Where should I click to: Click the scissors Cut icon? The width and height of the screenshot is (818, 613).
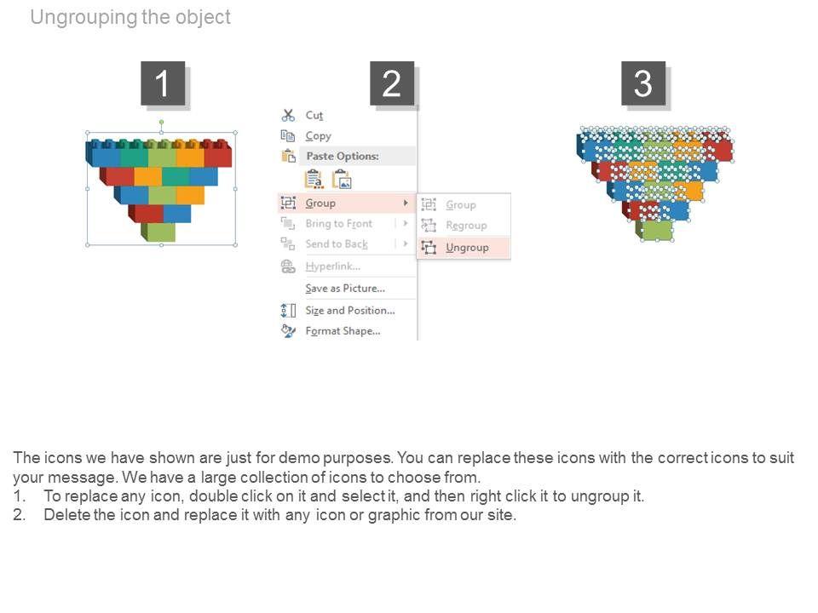[x=288, y=115]
